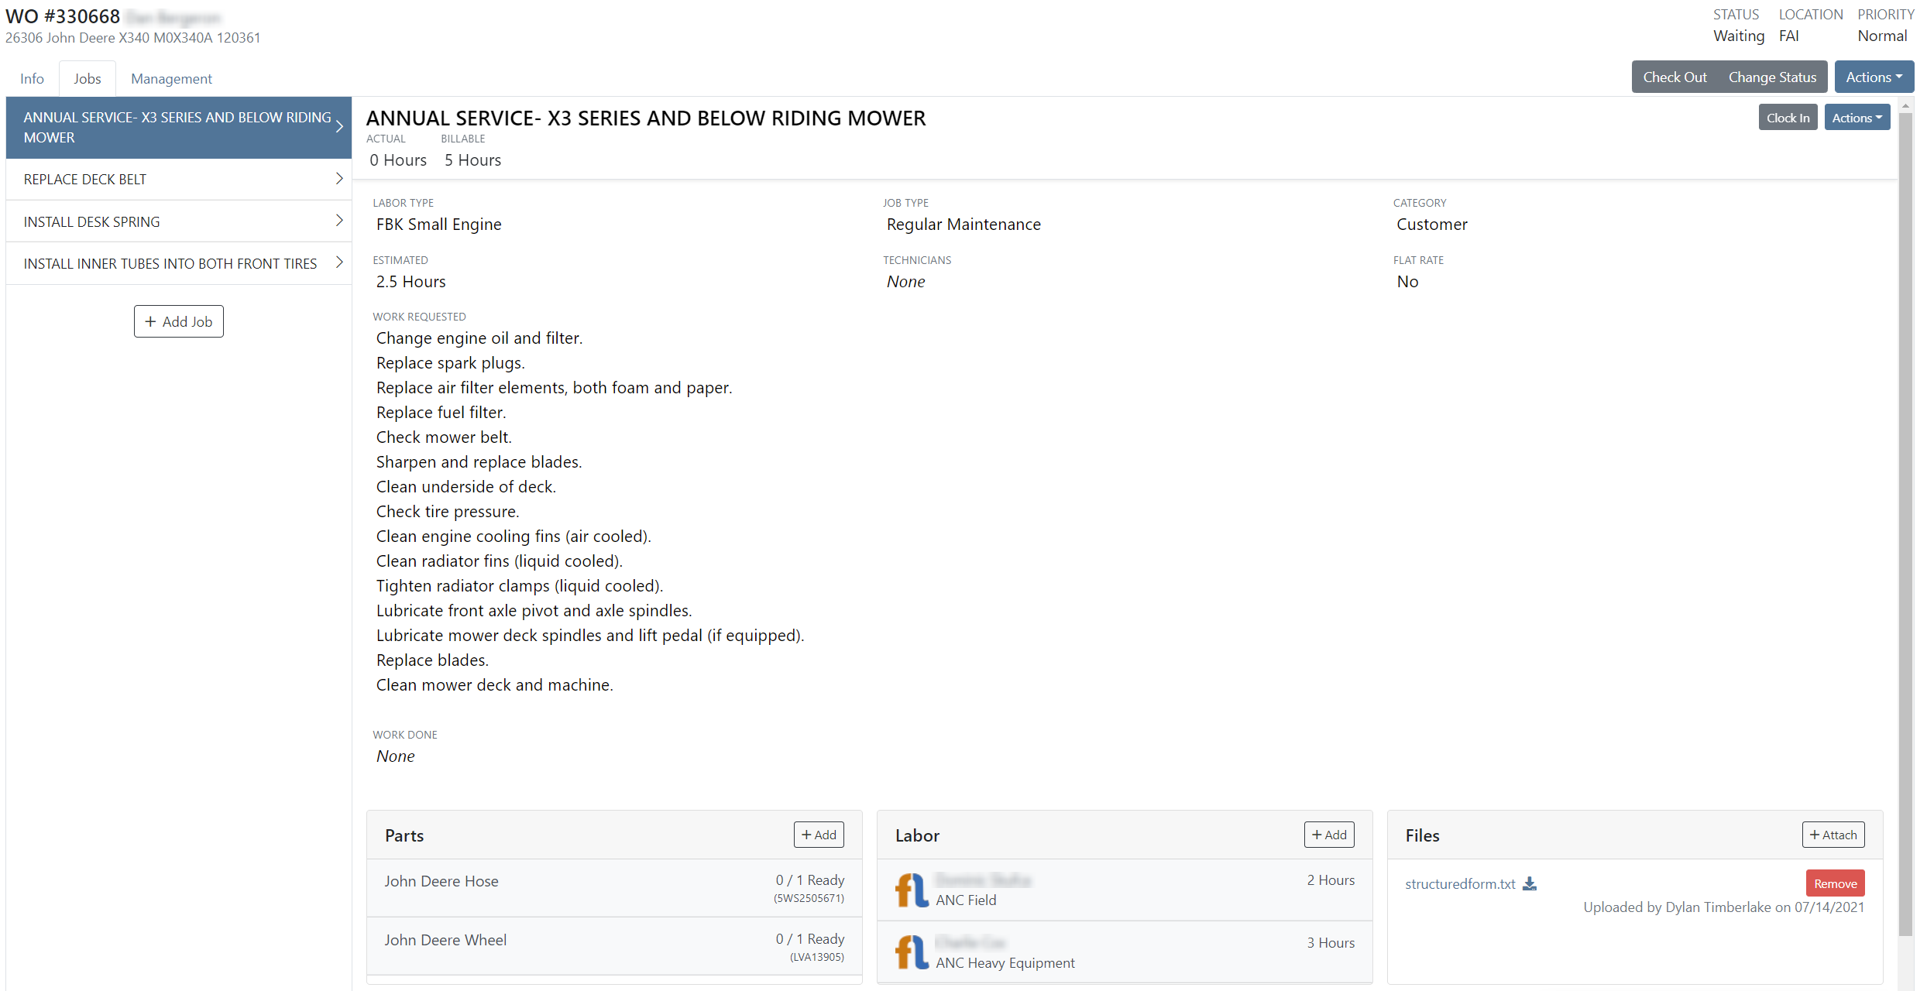Open the John Deere Hose part row
The image size is (1927, 991).
pyautogui.click(x=614, y=888)
